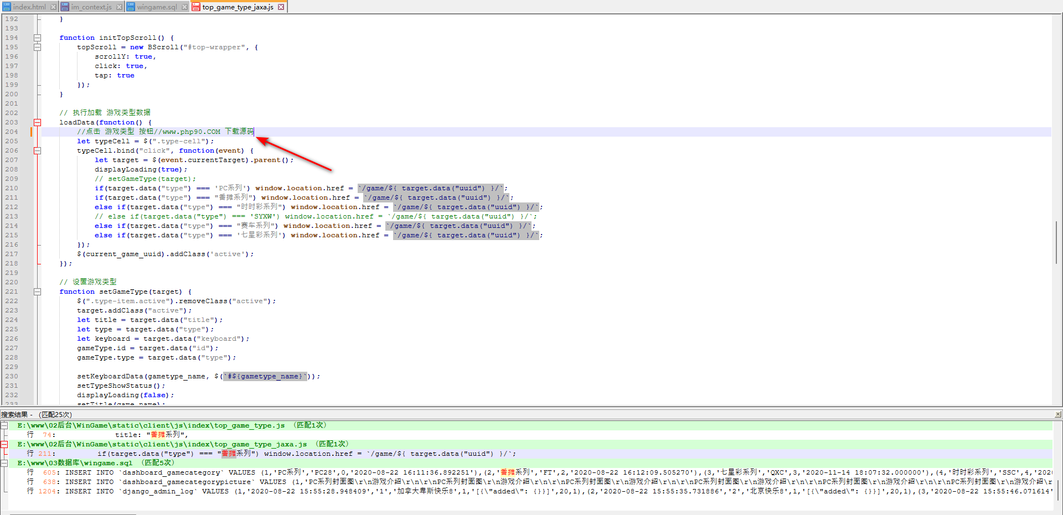Collapse top_game_type.js search result group
The height and width of the screenshot is (515, 1063).
pyautogui.click(x=4, y=425)
